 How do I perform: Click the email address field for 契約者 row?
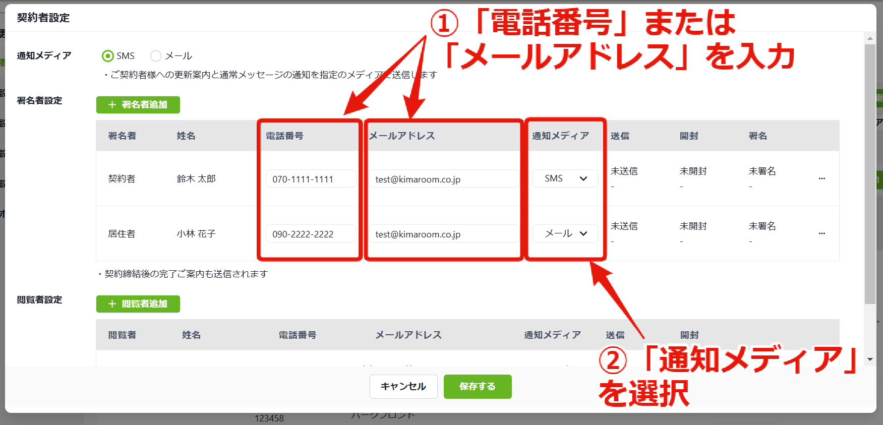444,179
